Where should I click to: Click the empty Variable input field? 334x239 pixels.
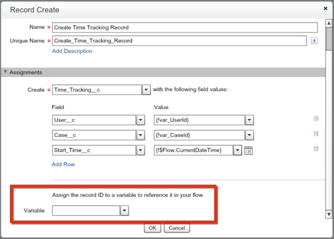click(86, 211)
